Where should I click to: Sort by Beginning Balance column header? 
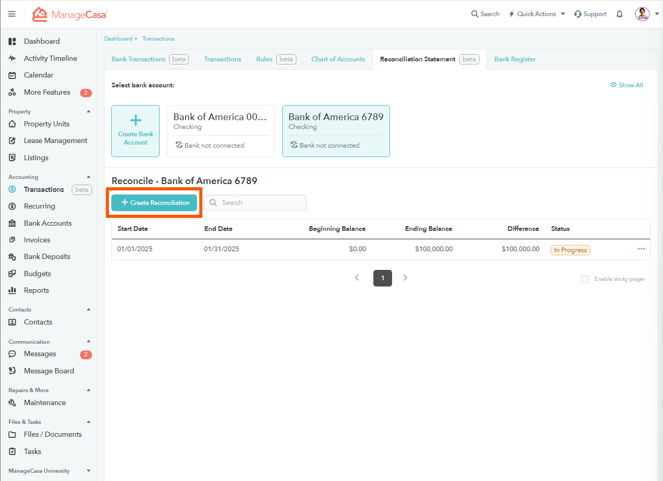[x=337, y=229]
